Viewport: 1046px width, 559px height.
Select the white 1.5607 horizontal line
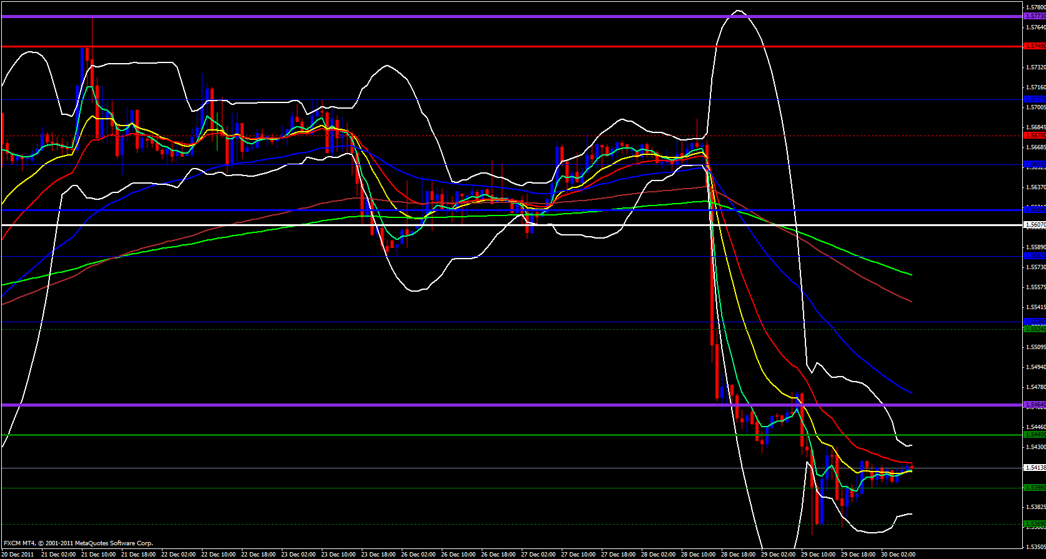point(500,225)
